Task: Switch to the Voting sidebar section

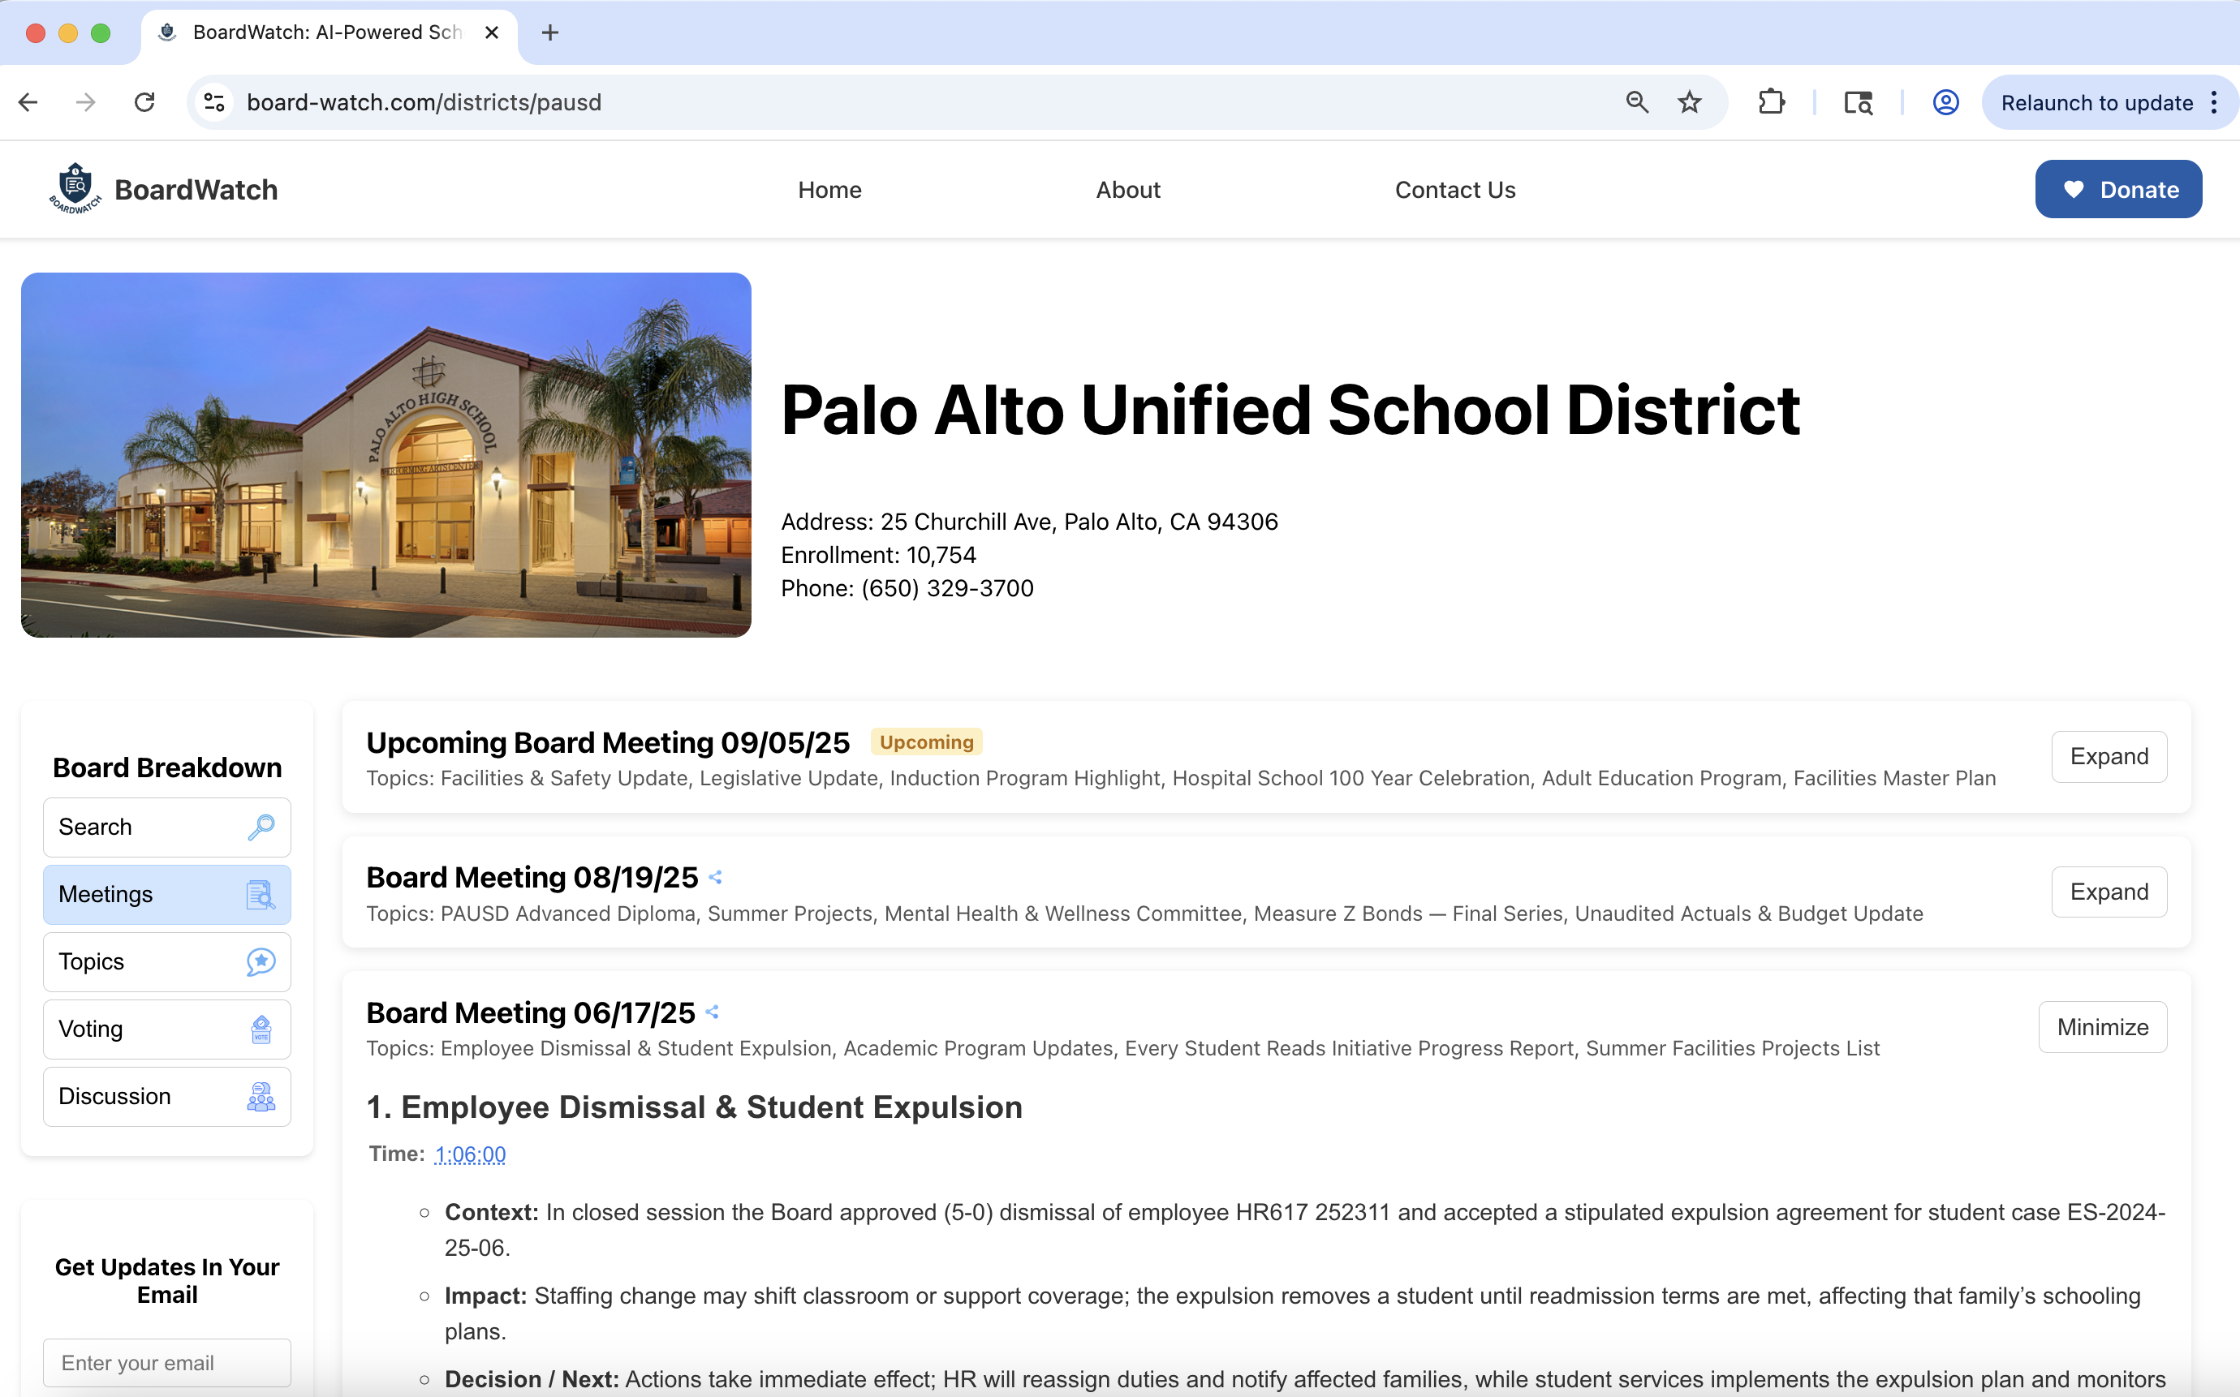Action: point(166,1029)
